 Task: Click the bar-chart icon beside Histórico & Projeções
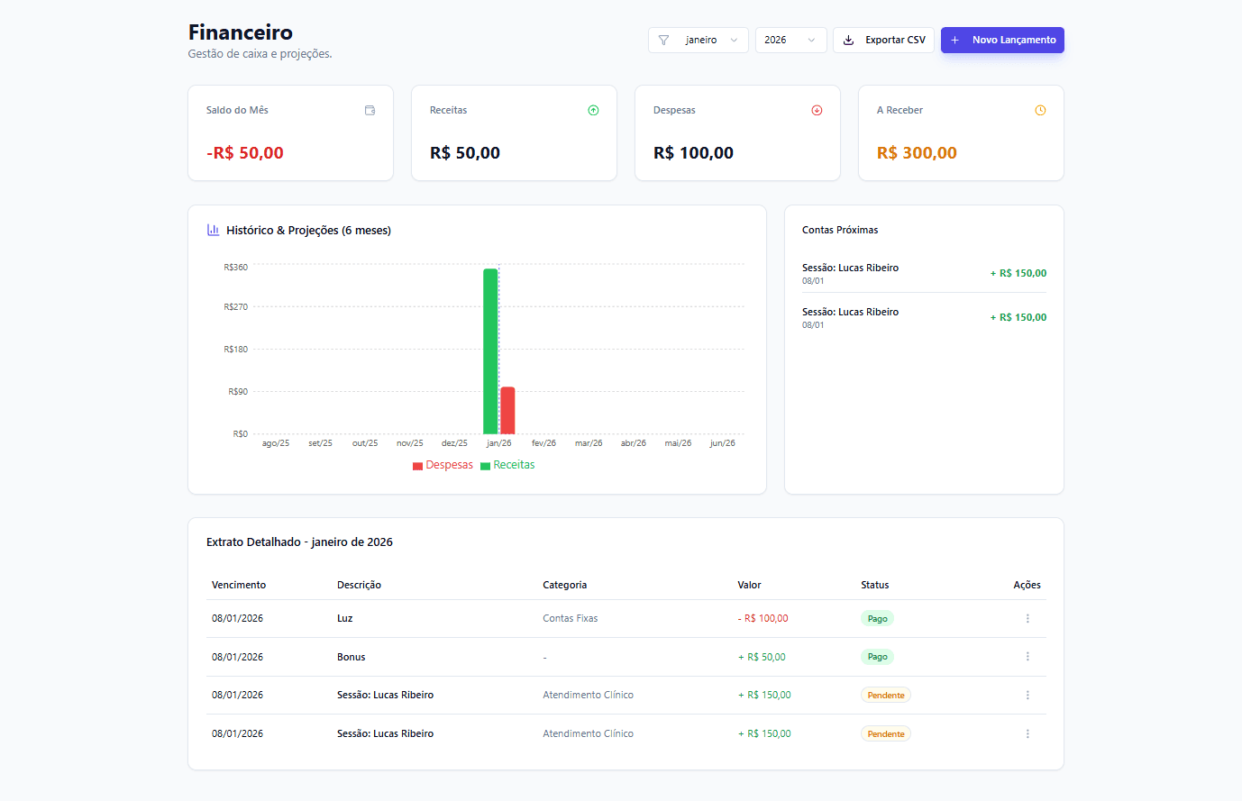212,230
